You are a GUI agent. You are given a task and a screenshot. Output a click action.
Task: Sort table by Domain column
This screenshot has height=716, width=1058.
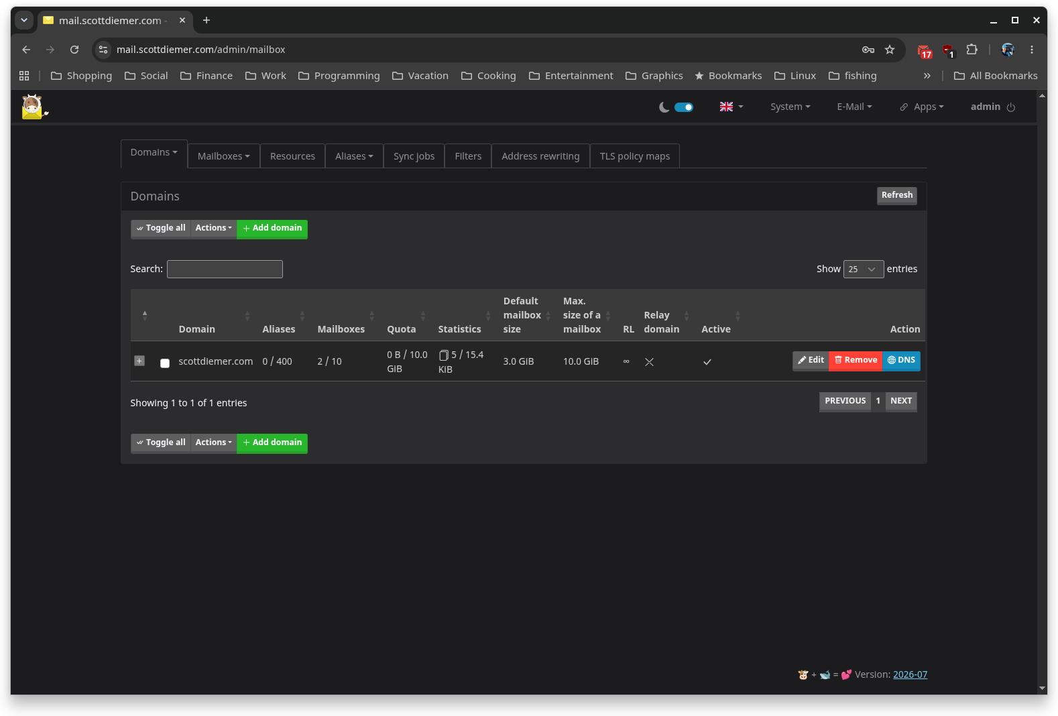(x=214, y=315)
